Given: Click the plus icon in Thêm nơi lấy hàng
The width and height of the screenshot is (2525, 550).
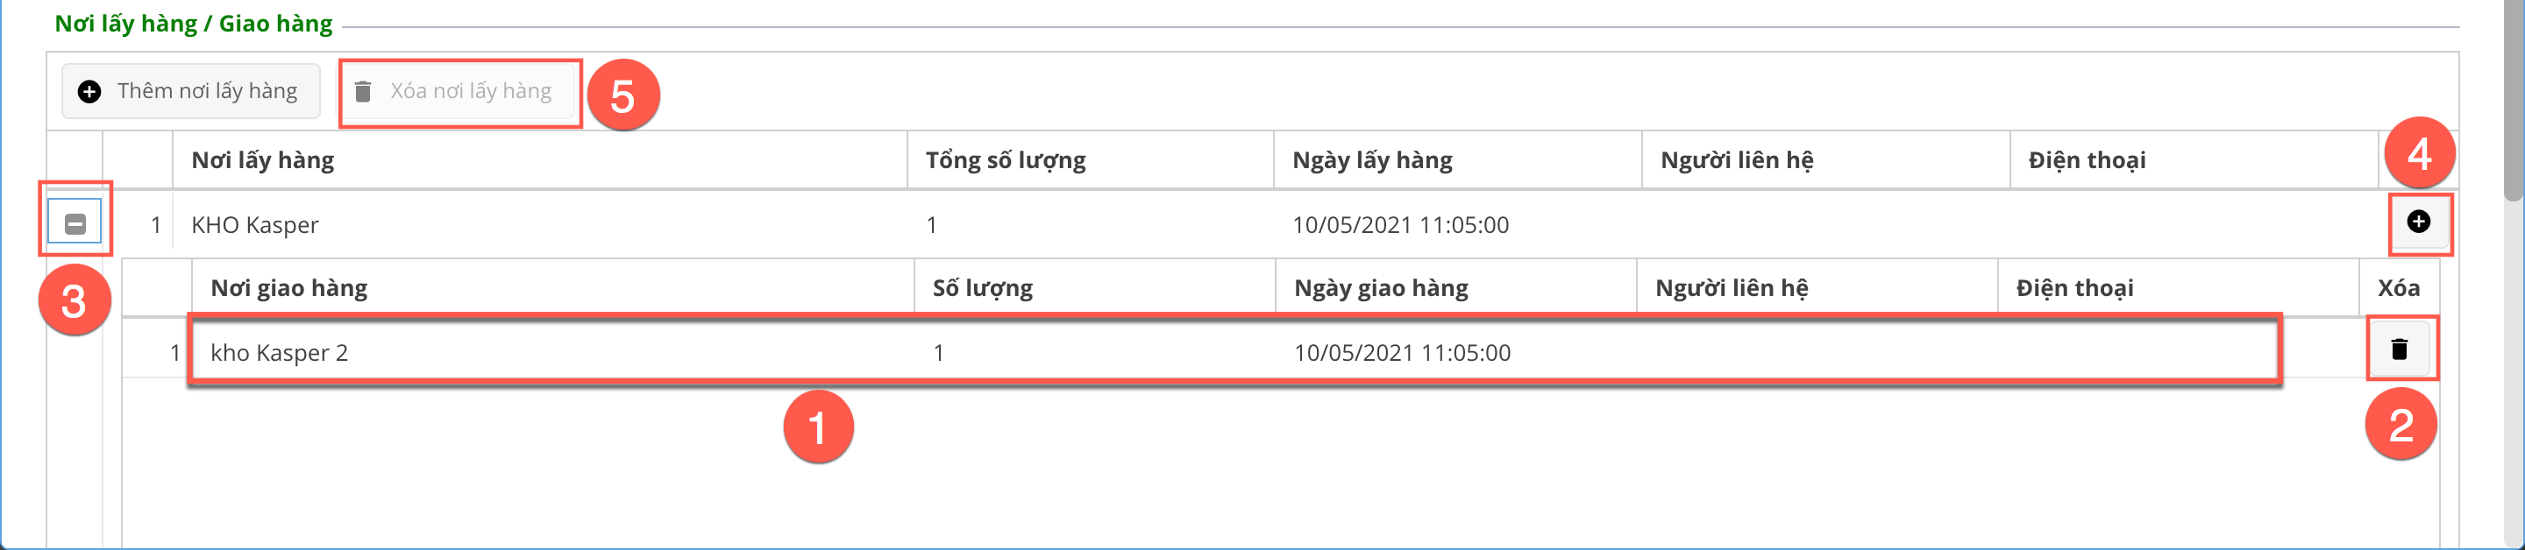Looking at the screenshot, I should click(x=89, y=92).
